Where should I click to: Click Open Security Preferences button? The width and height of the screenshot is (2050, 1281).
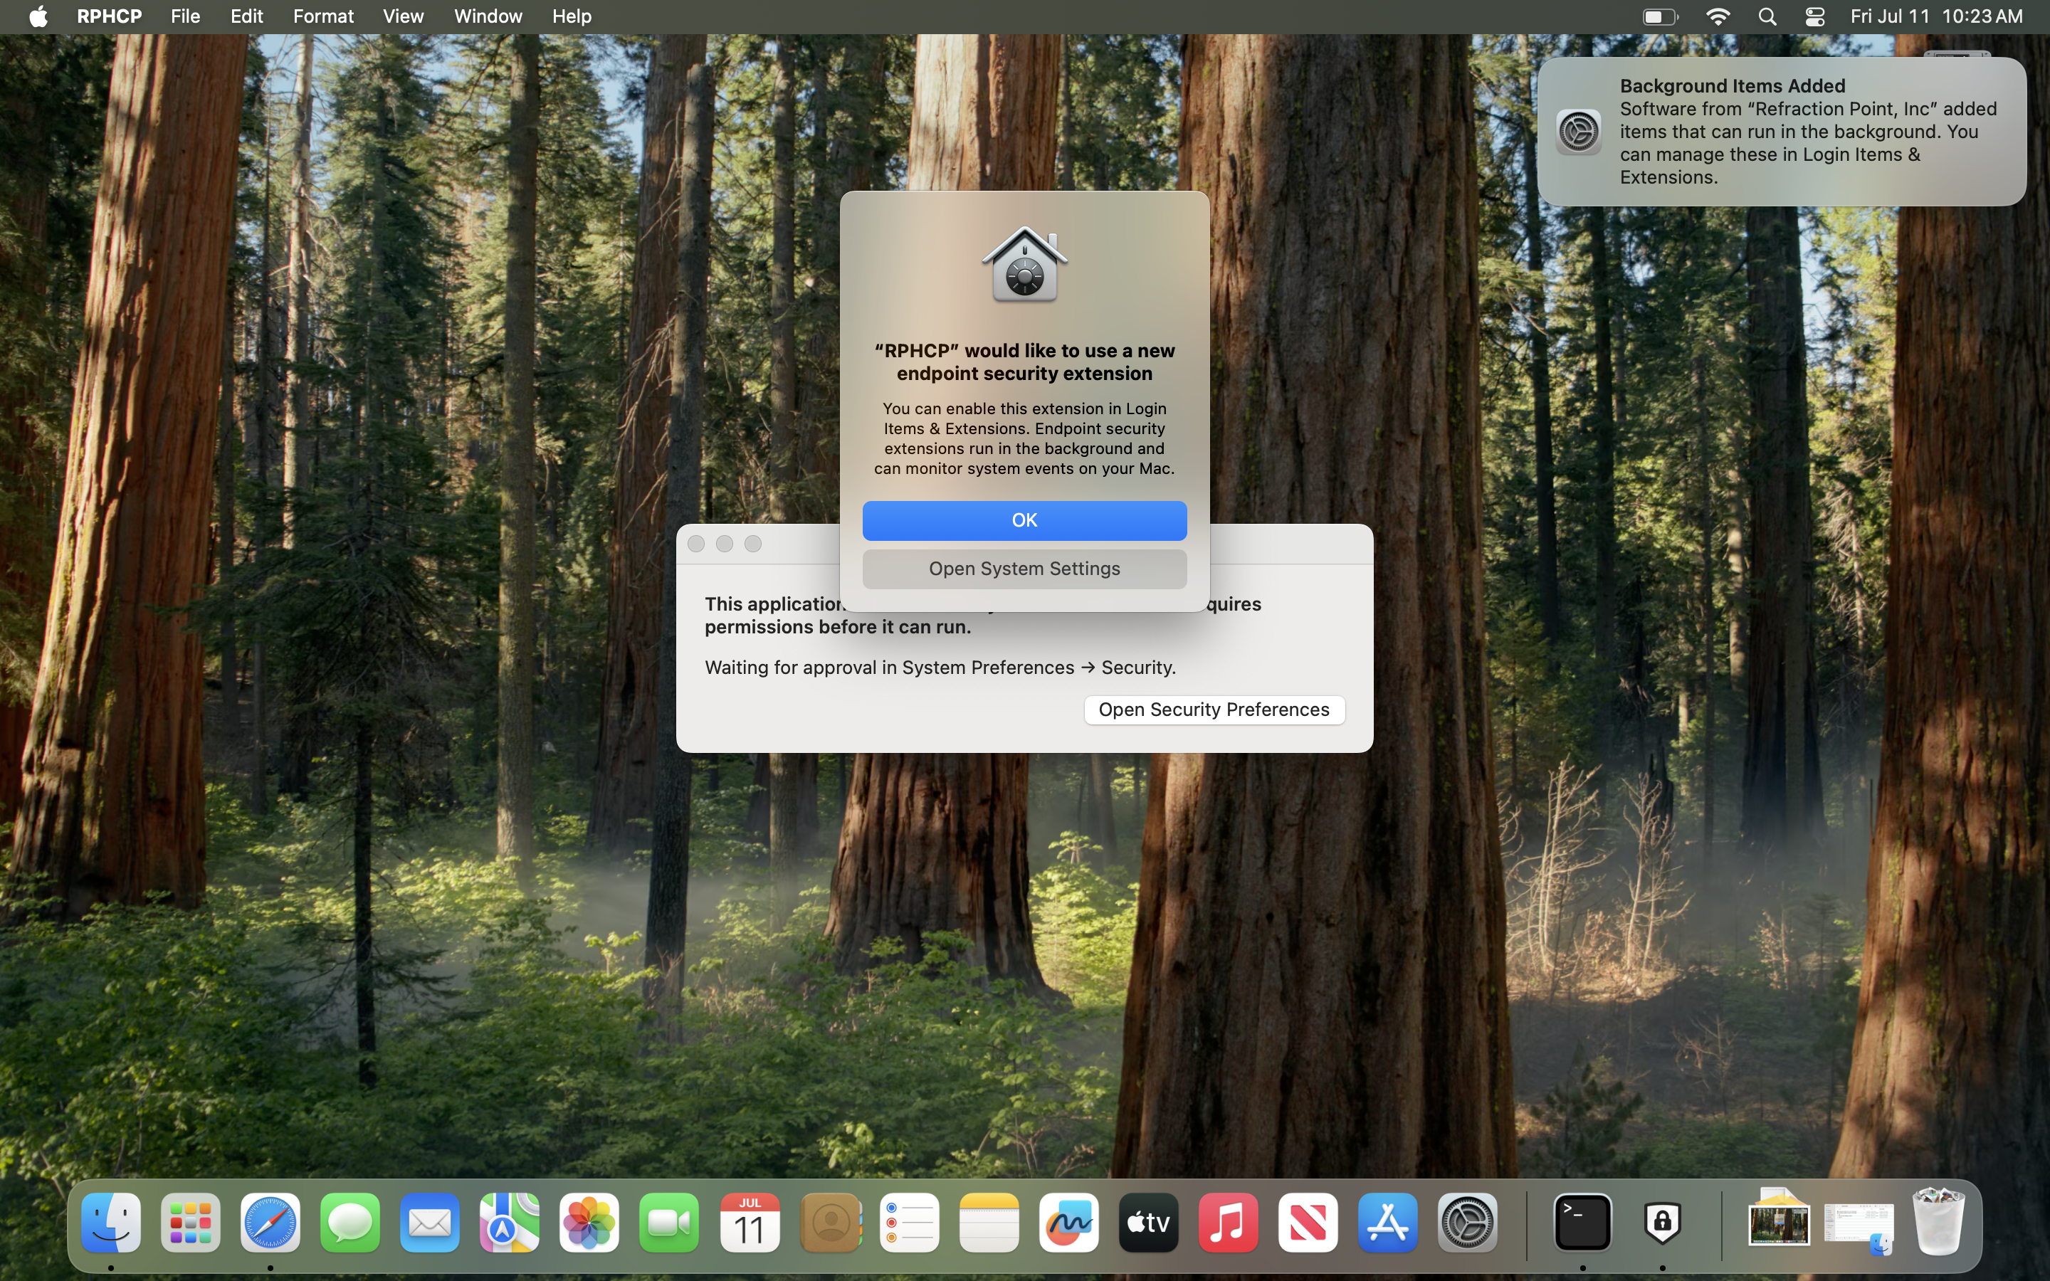tap(1213, 709)
